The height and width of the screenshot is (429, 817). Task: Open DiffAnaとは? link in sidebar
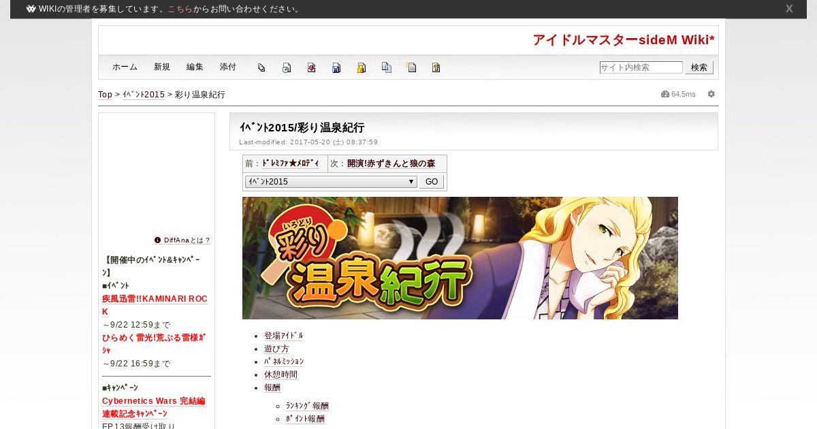187,240
